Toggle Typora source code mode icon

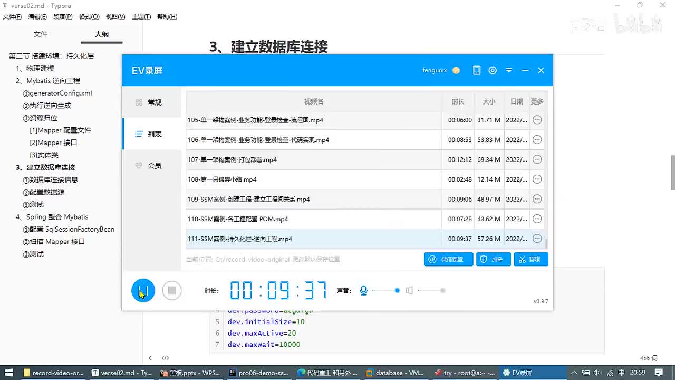pyautogui.click(x=165, y=358)
